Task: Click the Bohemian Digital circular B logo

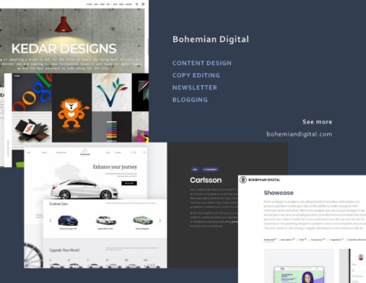Action: (x=243, y=180)
